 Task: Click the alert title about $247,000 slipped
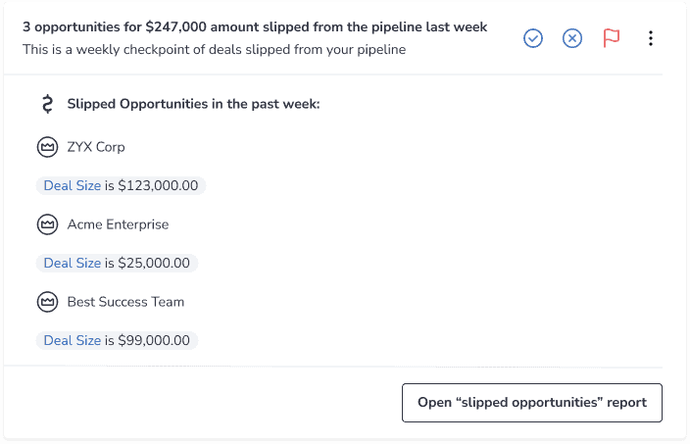[x=255, y=26]
